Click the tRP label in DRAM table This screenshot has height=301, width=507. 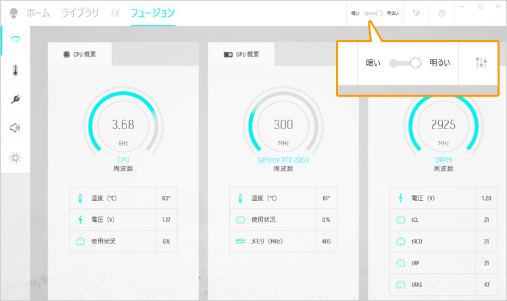tap(415, 263)
